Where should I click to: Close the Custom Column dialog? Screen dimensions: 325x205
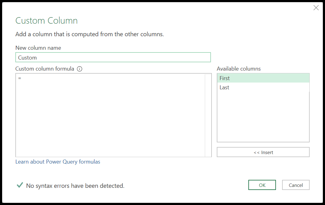click(x=316, y=8)
